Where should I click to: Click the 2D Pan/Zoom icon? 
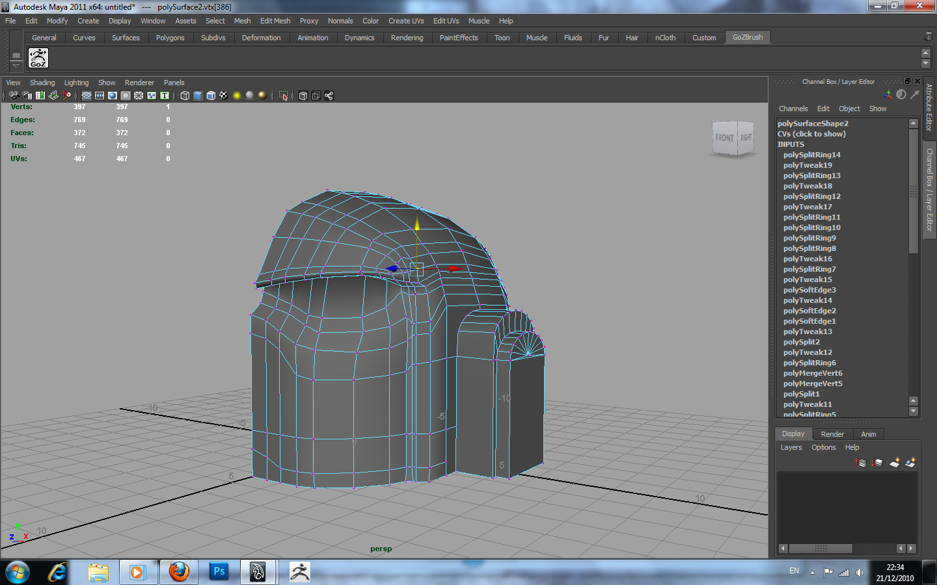(x=66, y=96)
